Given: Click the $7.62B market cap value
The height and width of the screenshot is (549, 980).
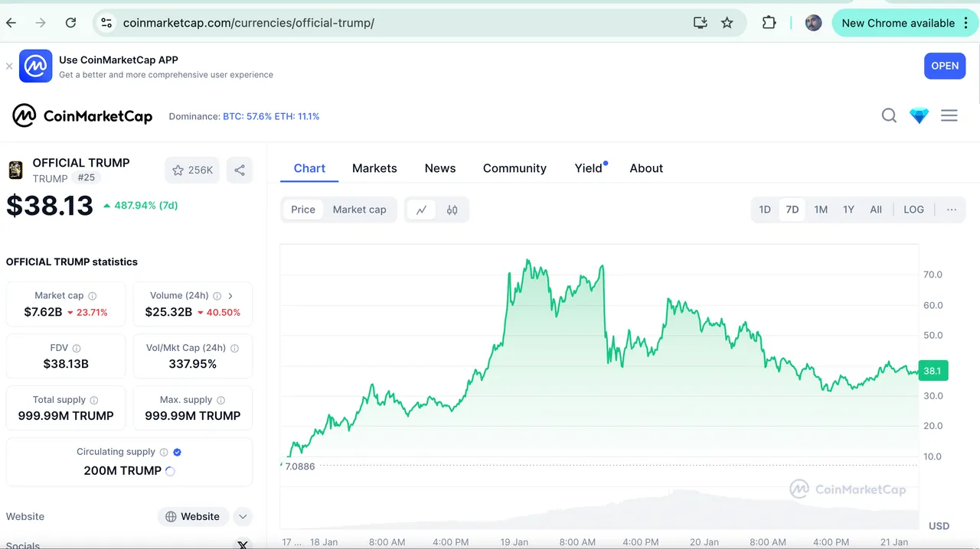Looking at the screenshot, I should (43, 312).
